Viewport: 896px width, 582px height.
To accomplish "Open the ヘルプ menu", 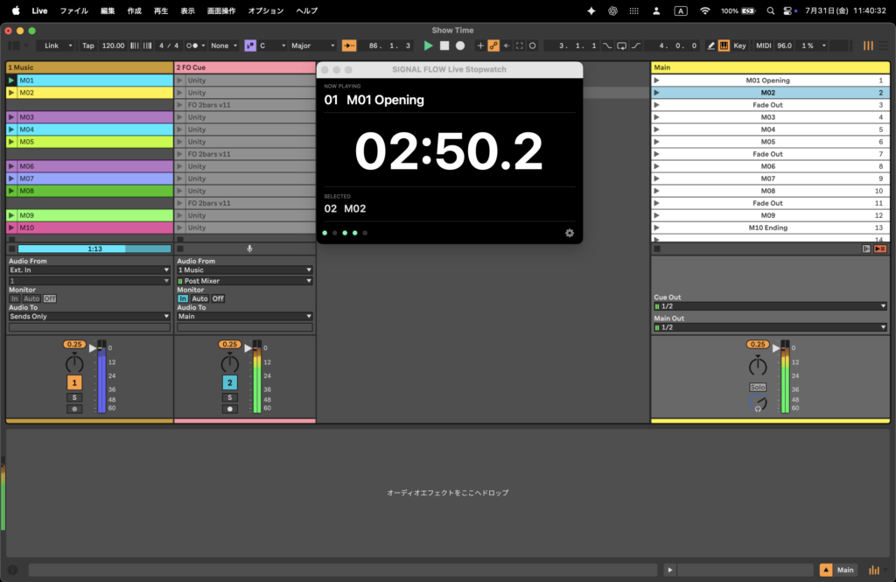I will pyautogui.click(x=307, y=11).
